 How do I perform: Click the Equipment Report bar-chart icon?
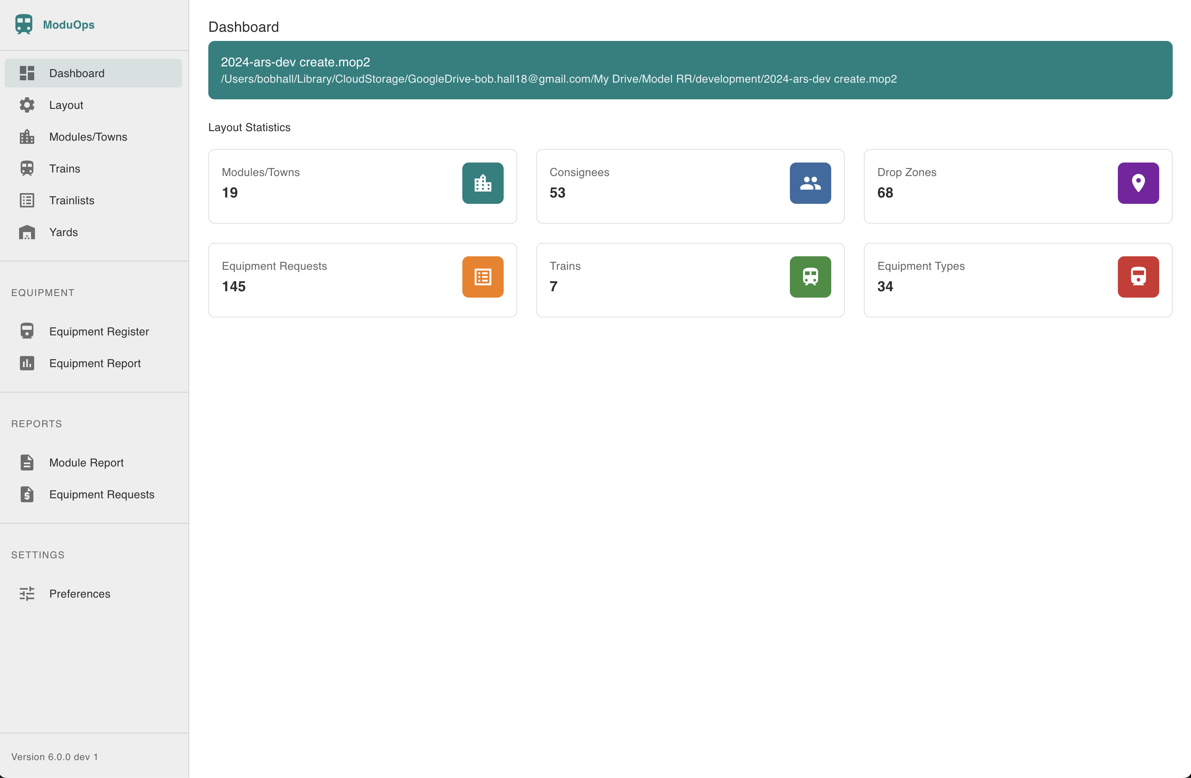click(27, 363)
